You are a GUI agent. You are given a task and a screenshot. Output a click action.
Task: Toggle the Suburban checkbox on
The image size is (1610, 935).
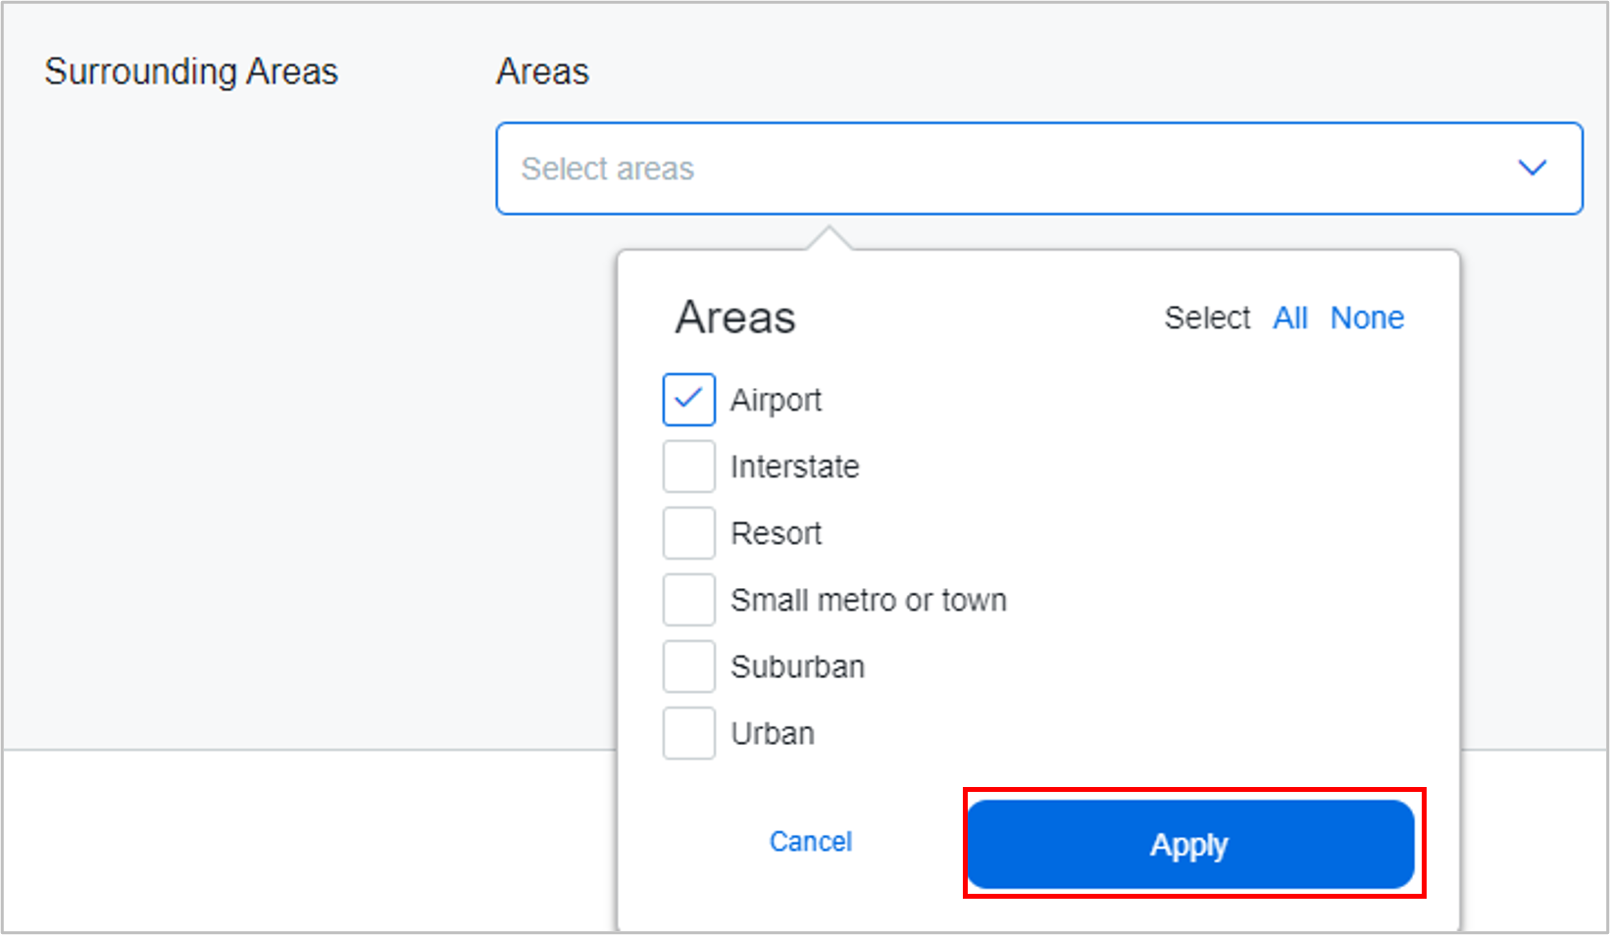tap(688, 666)
